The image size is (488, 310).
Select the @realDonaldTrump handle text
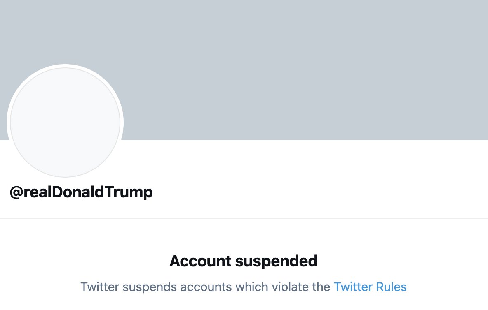81,192
